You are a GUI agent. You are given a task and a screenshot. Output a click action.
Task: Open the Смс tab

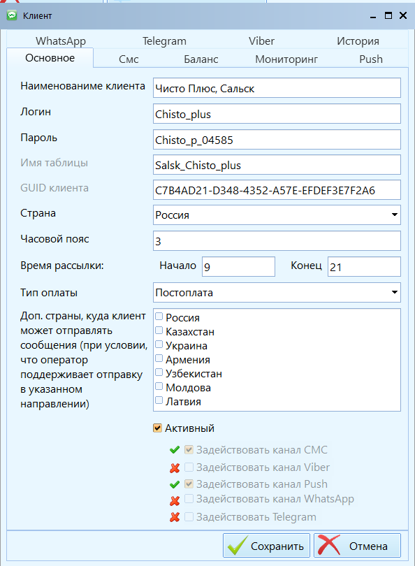[129, 59]
